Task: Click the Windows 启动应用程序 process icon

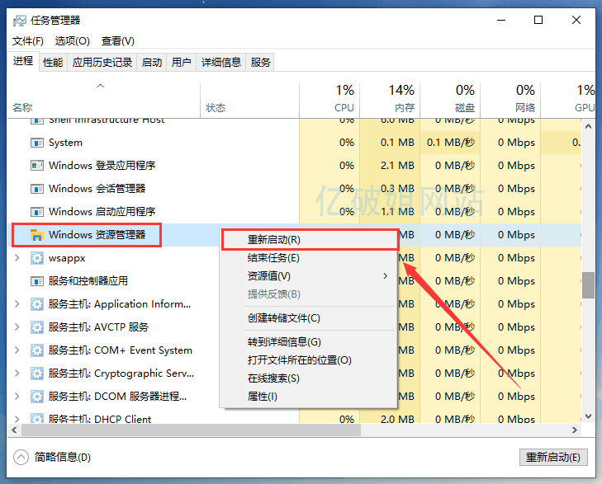Action: (37, 212)
